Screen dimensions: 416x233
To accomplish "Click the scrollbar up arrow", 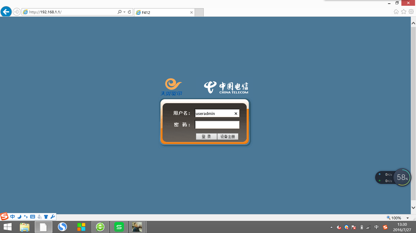I will (x=413, y=23).
